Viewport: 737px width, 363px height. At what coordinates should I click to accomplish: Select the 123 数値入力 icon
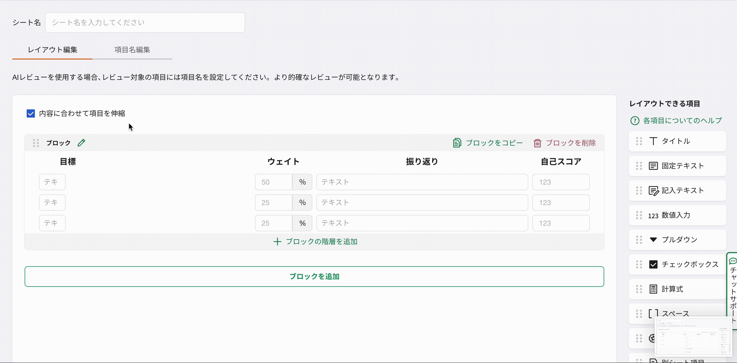tap(653, 216)
